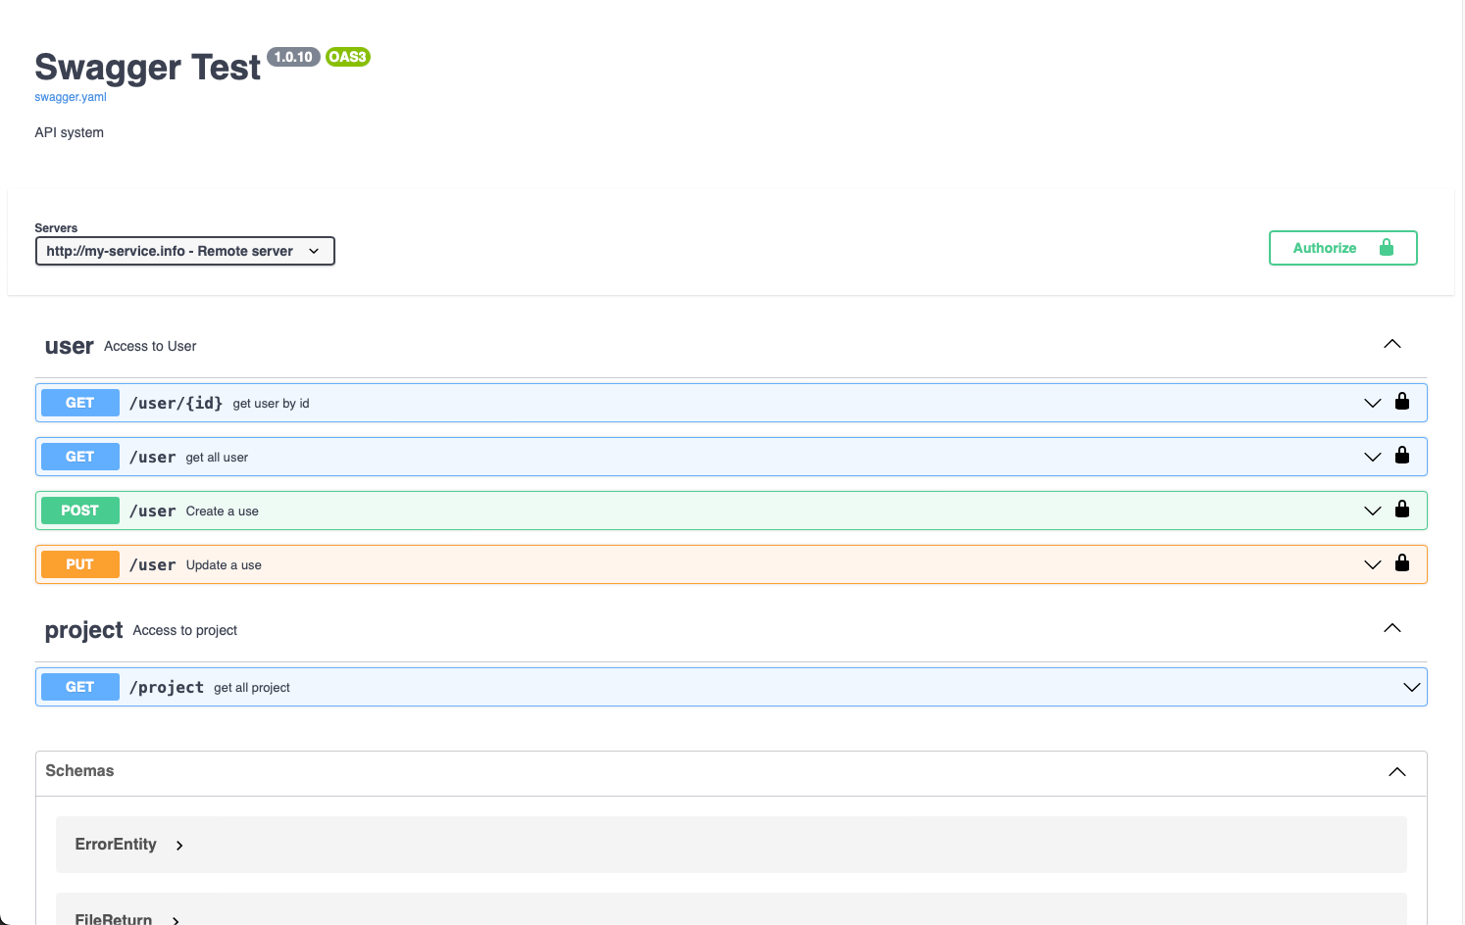Click the 'Swagger Test' title

click(x=148, y=68)
